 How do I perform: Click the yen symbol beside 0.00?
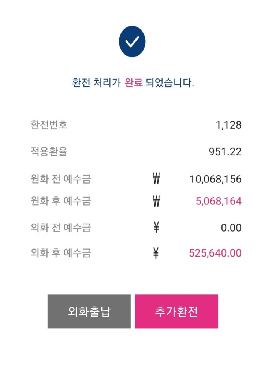point(156,228)
